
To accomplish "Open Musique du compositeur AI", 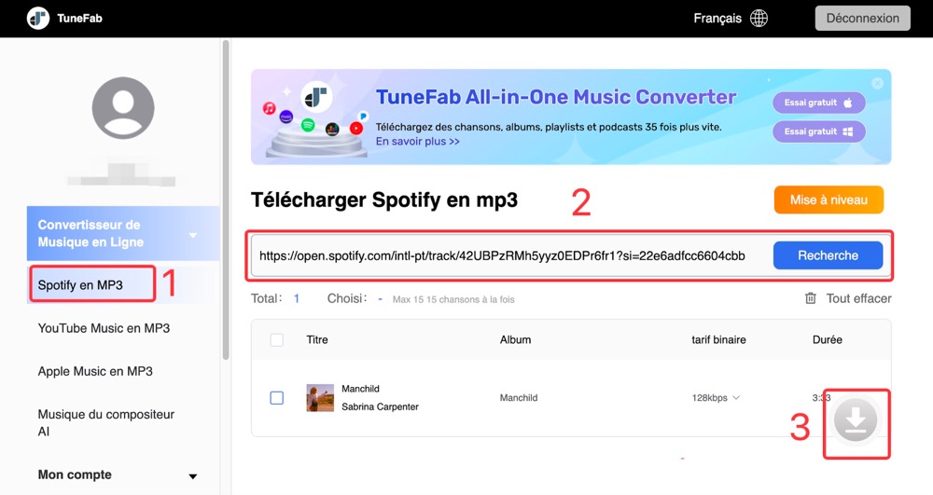I will [106, 422].
